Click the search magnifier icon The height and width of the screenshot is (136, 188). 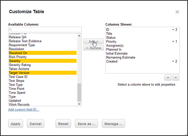click(10, 30)
